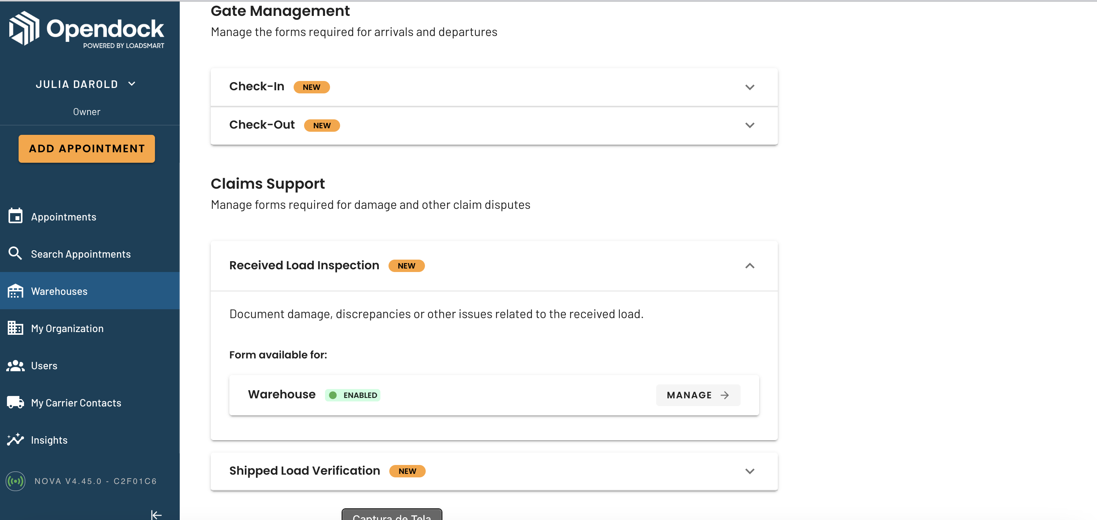
Task: Click the Check-In heading
Action: coord(257,86)
